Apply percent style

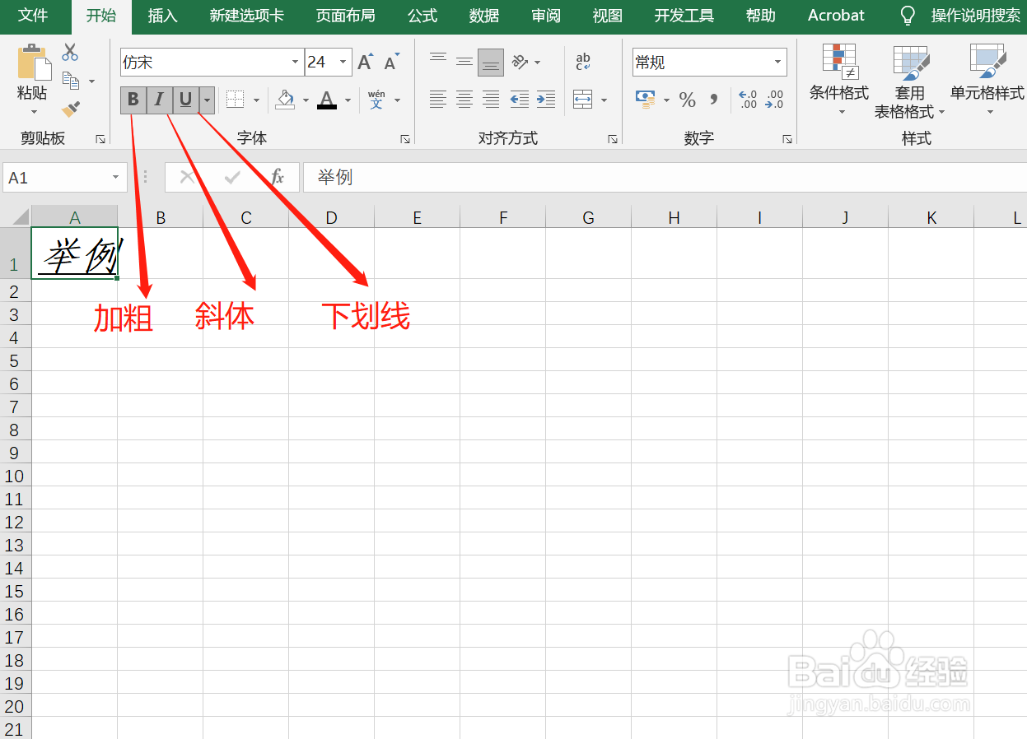click(x=688, y=100)
